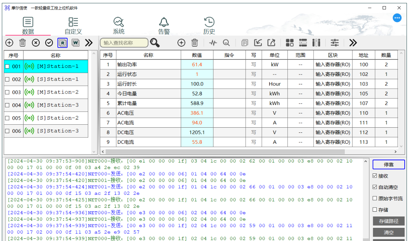Click the write icon in DC电流 row
This screenshot has width=408, height=241.
(254, 142)
